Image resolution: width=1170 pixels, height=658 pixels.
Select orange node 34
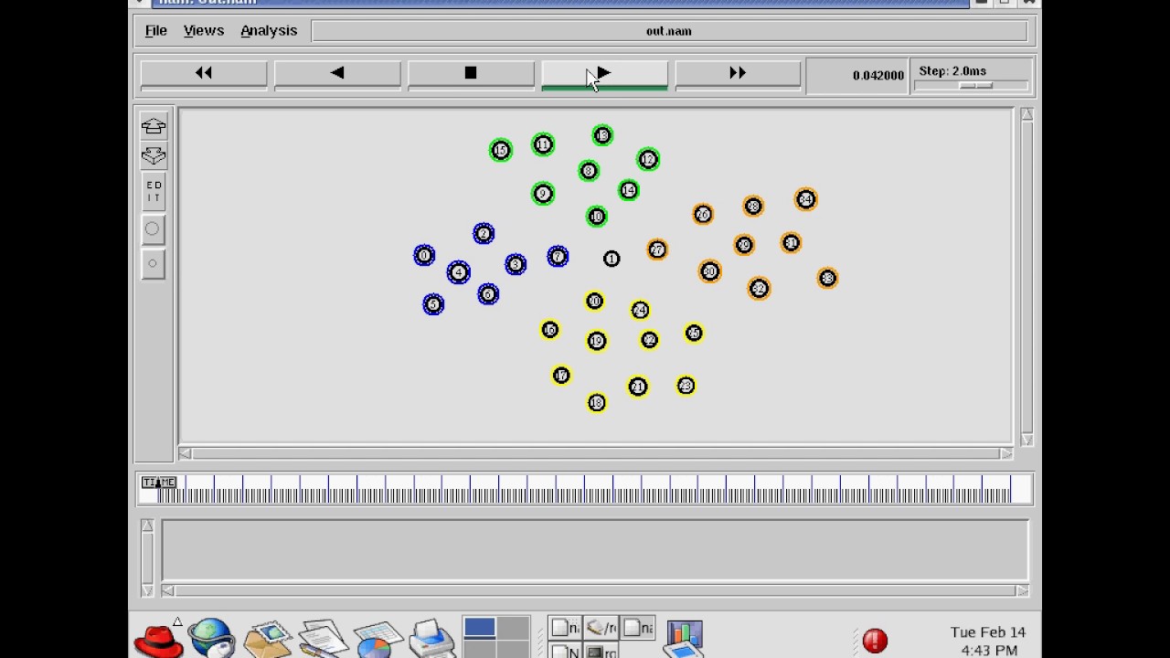pyautogui.click(x=805, y=199)
